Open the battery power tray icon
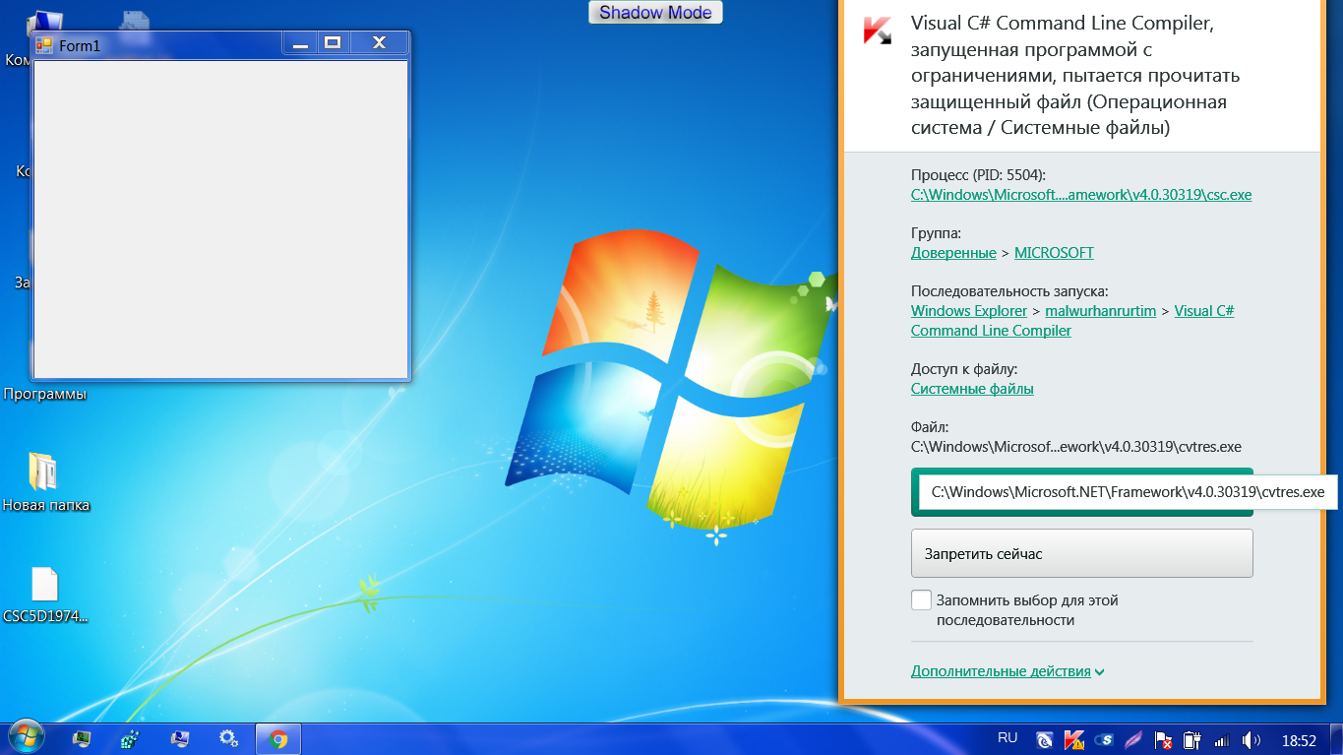The image size is (1343, 755). click(x=1191, y=739)
